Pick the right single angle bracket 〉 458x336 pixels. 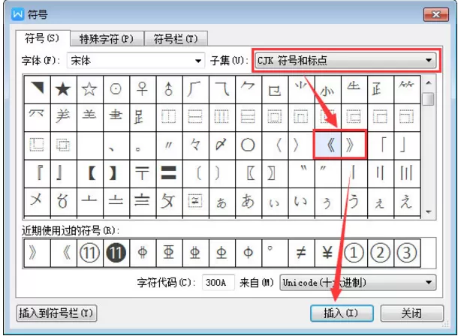click(x=301, y=145)
